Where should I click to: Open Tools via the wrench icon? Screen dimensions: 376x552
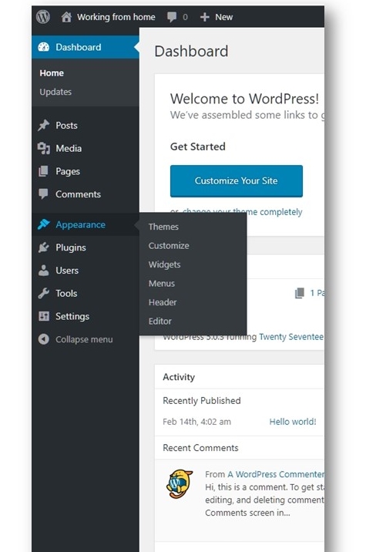click(44, 293)
